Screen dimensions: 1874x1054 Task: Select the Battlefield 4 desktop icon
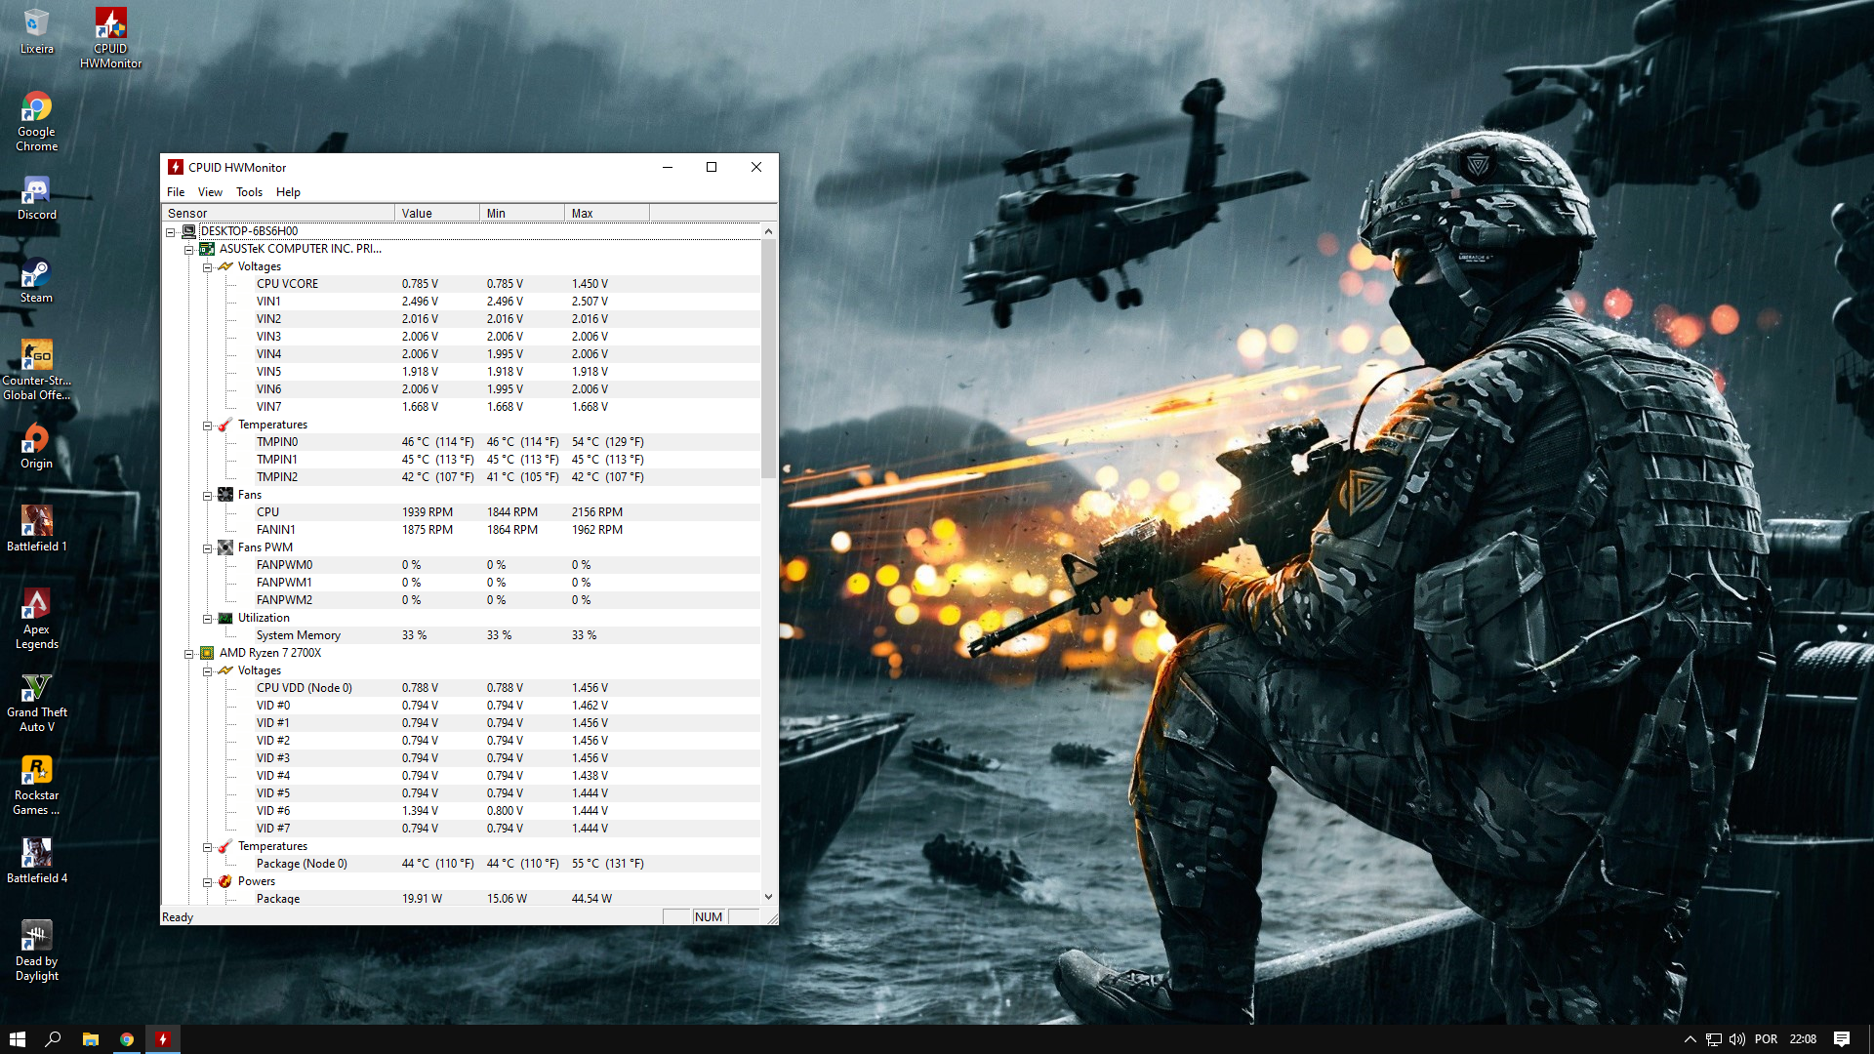[36, 861]
